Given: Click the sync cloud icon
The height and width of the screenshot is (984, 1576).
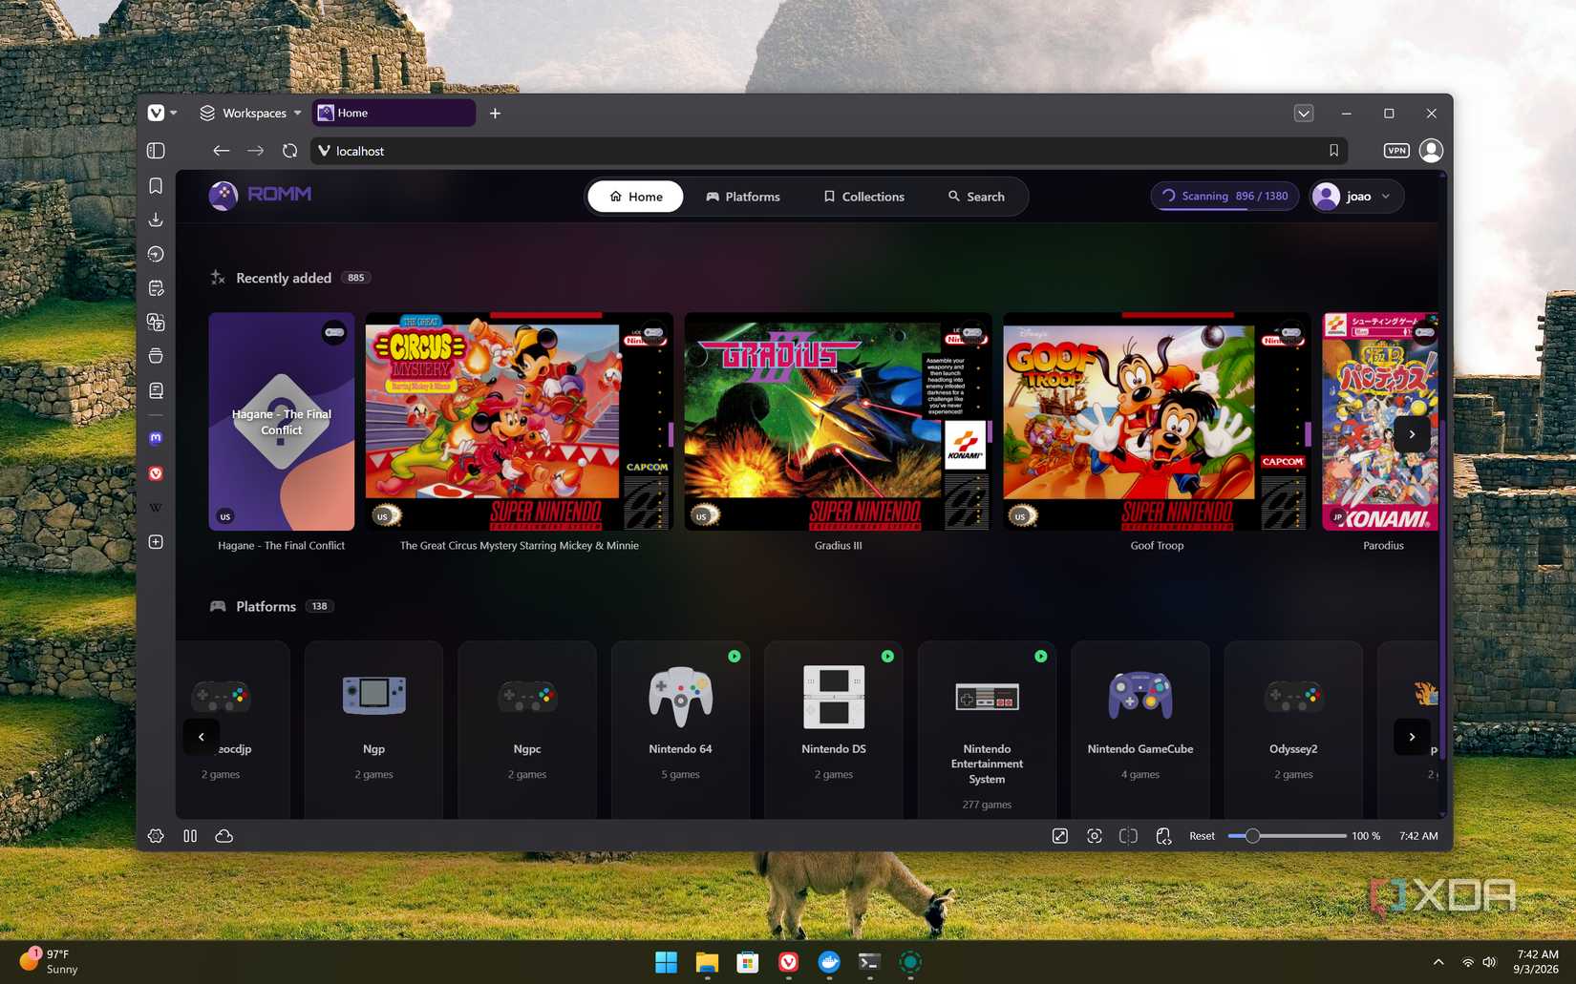Looking at the screenshot, I should coord(224,836).
